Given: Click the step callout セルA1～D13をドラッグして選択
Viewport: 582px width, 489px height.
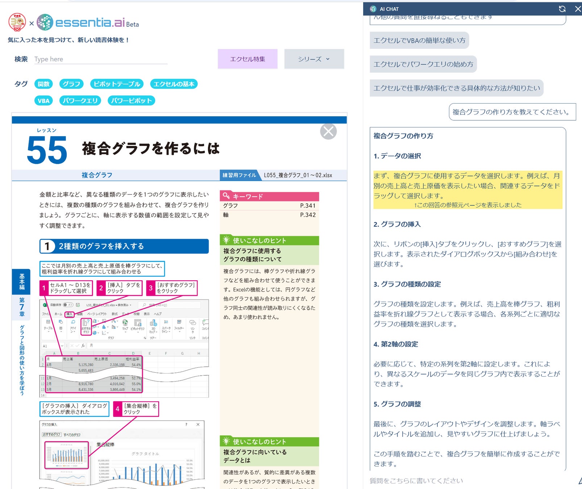Looking at the screenshot, I should point(66,288).
